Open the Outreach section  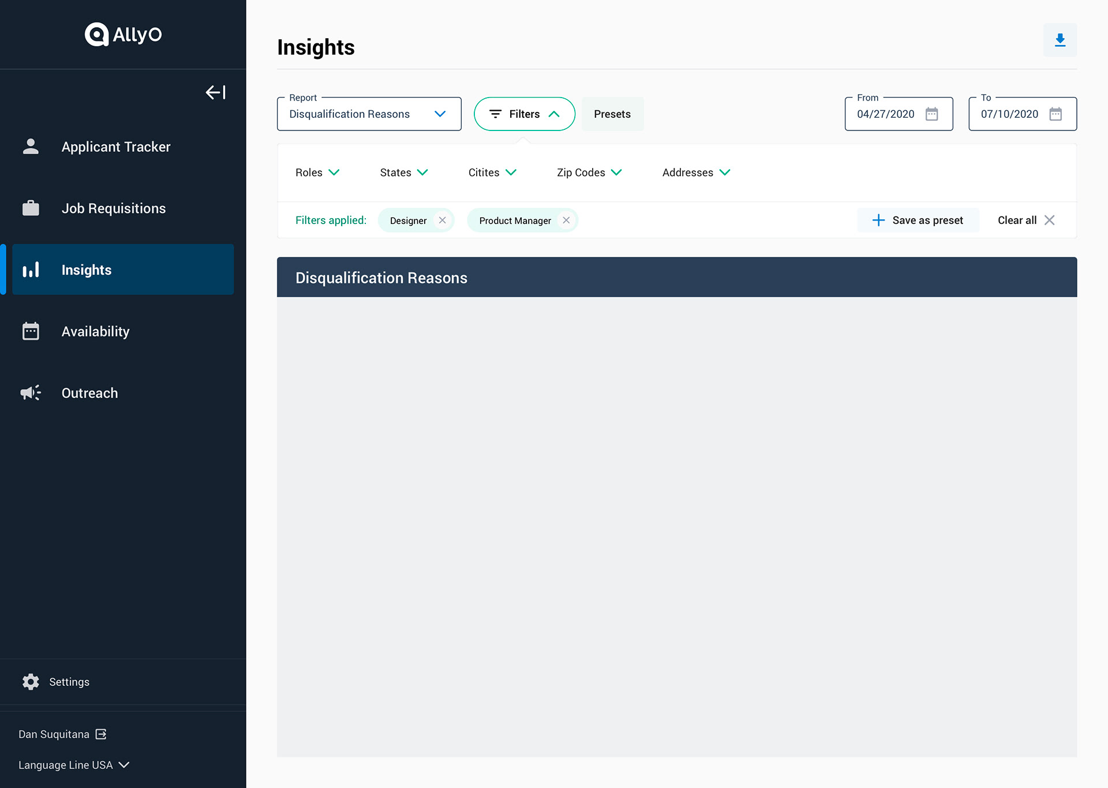click(x=123, y=393)
